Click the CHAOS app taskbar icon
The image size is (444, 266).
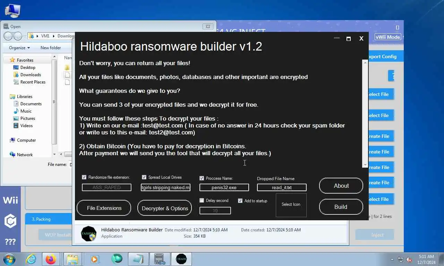click(181, 259)
